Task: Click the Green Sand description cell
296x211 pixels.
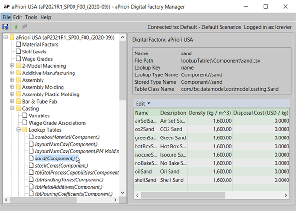Action: coord(173,138)
